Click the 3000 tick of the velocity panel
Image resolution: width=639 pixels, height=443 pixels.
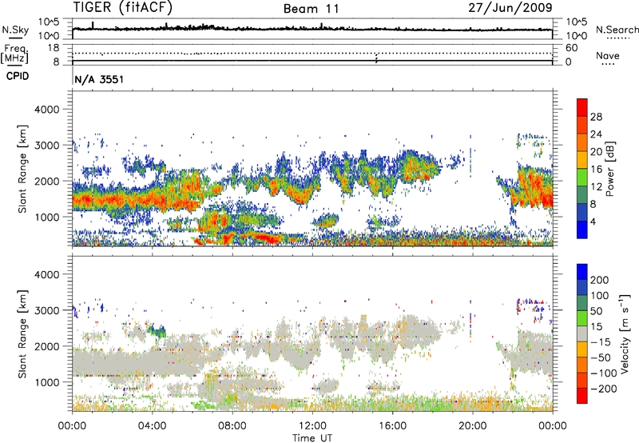coord(46,310)
